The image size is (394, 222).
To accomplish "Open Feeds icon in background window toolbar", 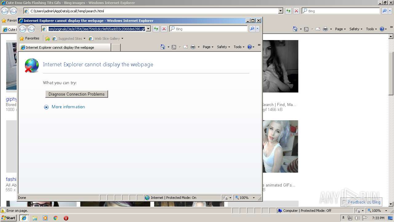I will pos(306,29).
